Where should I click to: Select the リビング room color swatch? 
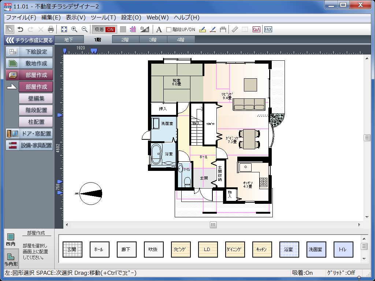(181, 250)
